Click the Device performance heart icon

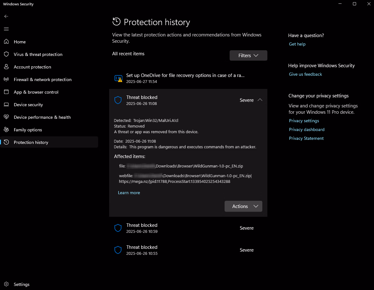click(x=6, y=117)
